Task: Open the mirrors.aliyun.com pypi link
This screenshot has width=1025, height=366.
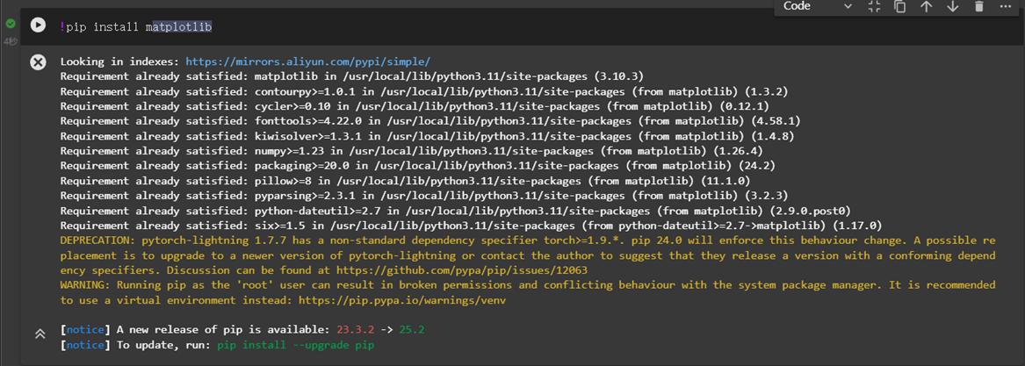Action: [x=308, y=61]
